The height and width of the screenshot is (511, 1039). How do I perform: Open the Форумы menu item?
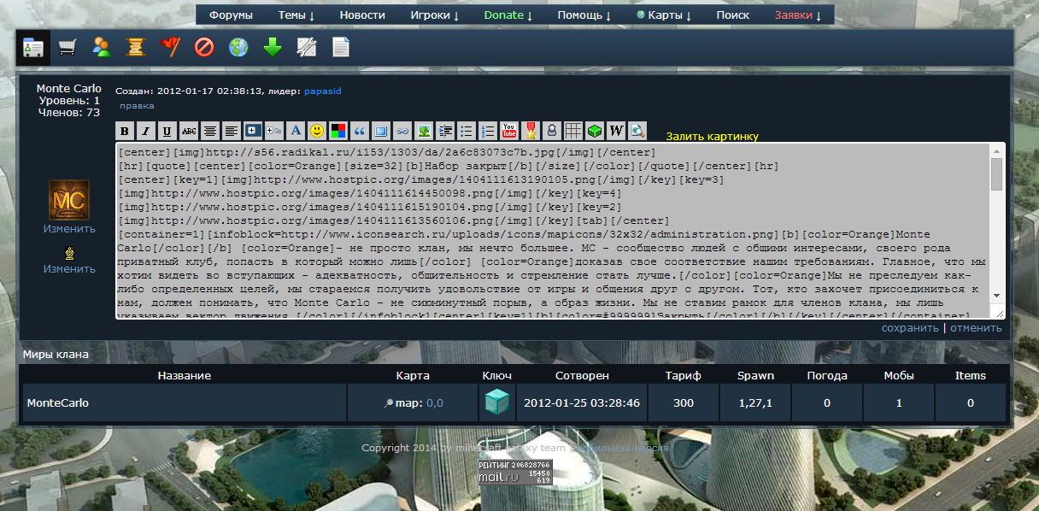coord(231,15)
